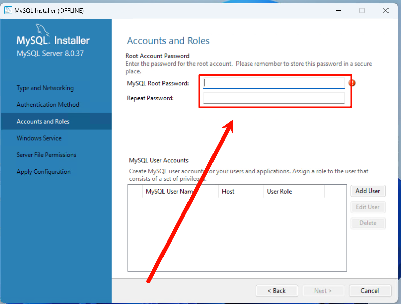Click the Root Account Password label
The image size is (401, 304).
pyautogui.click(x=157, y=56)
